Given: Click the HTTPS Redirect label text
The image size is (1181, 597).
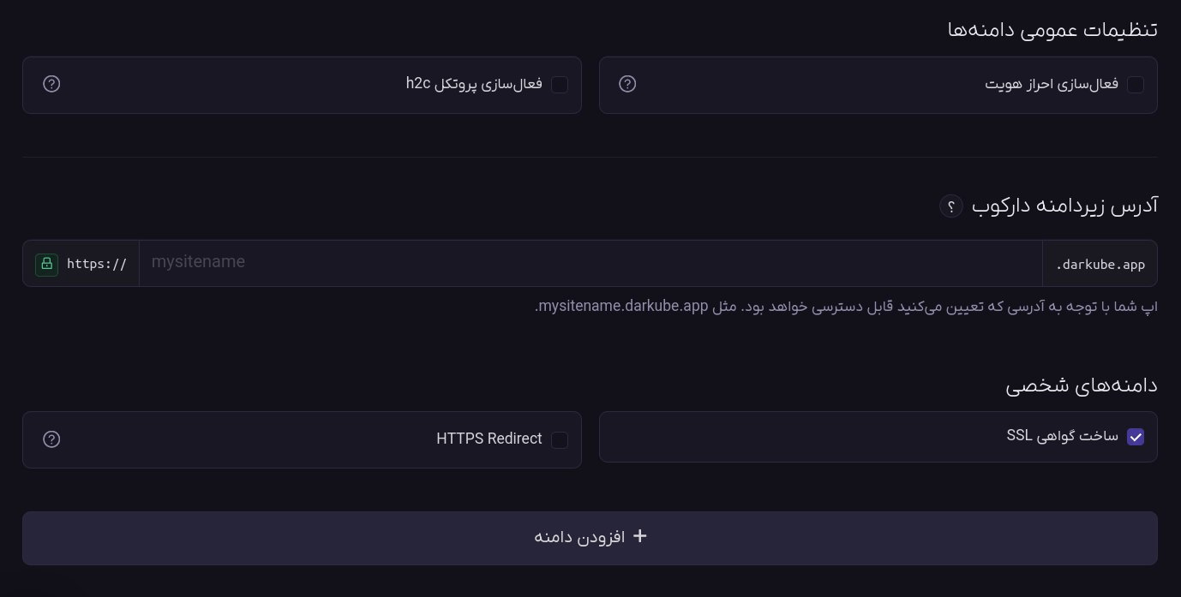Looking at the screenshot, I should click(x=489, y=439).
